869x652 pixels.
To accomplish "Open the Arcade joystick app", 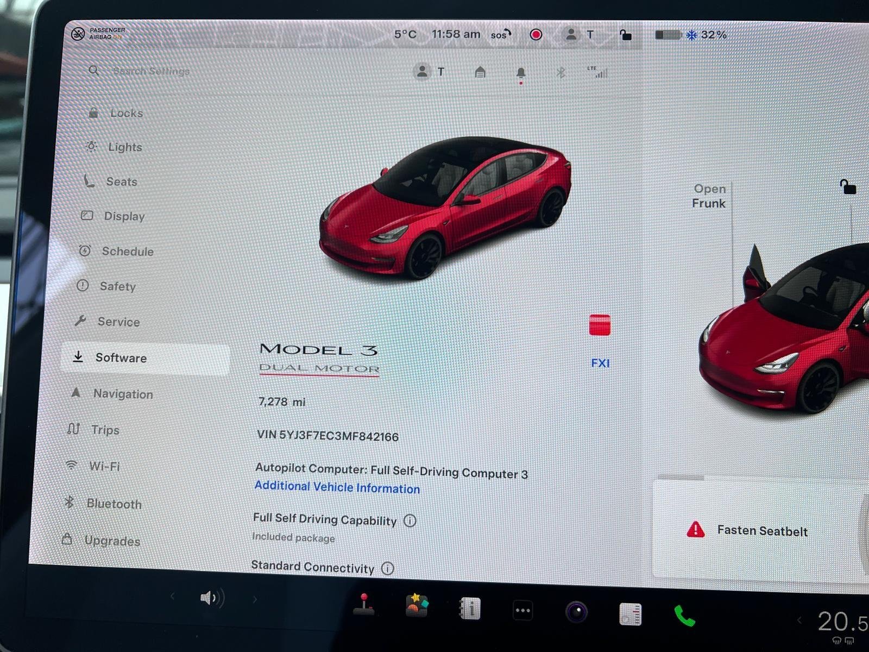I will pos(363,605).
